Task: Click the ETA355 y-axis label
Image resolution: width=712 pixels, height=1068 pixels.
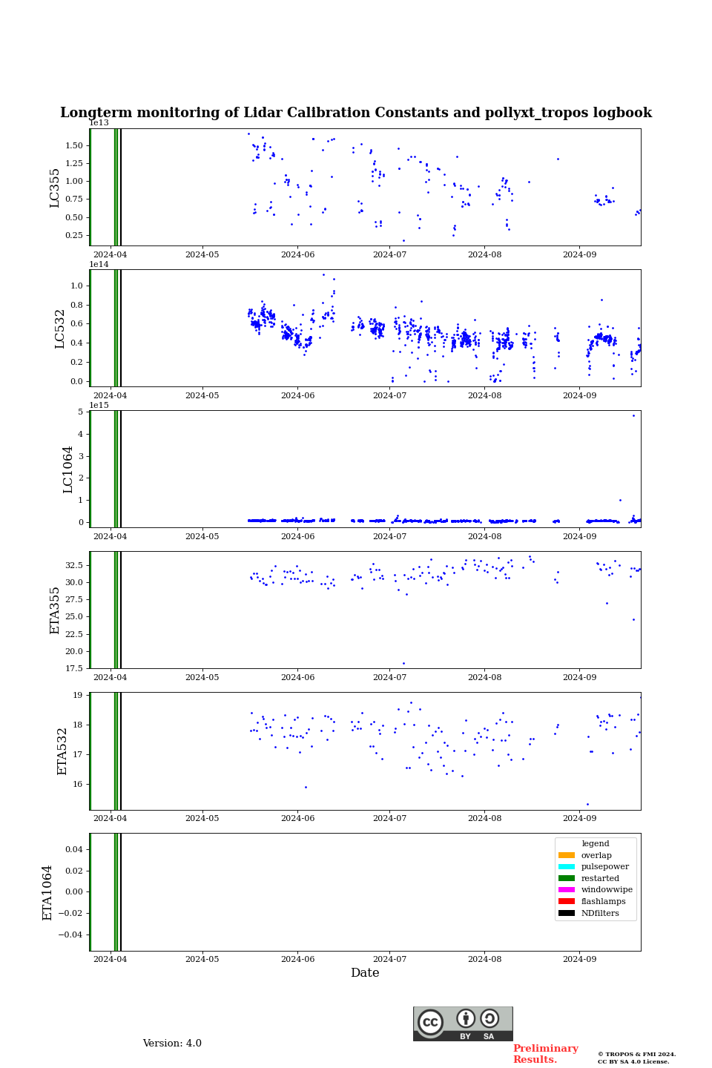Action: 55,610
